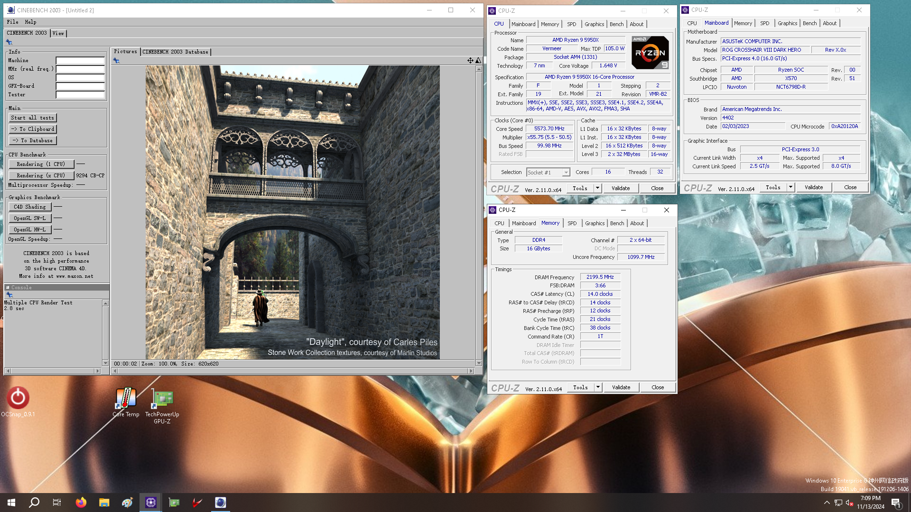Screen dimensions: 911x512
Task: Switch to CINEBENCH taskbar icon
Action: tap(221, 503)
